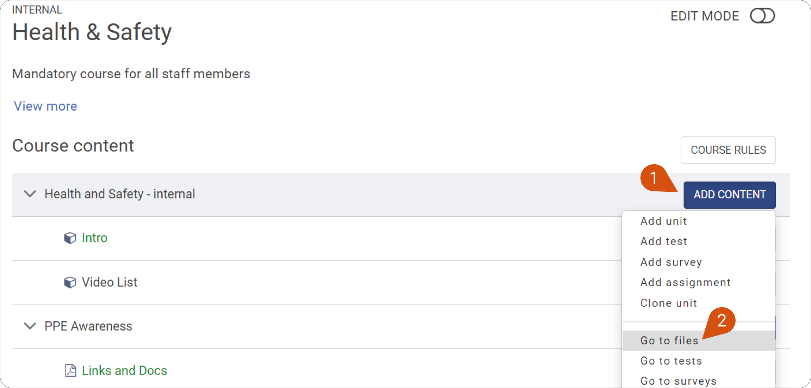Open the Video List unit
811x388 pixels.
tap(110, 282)
